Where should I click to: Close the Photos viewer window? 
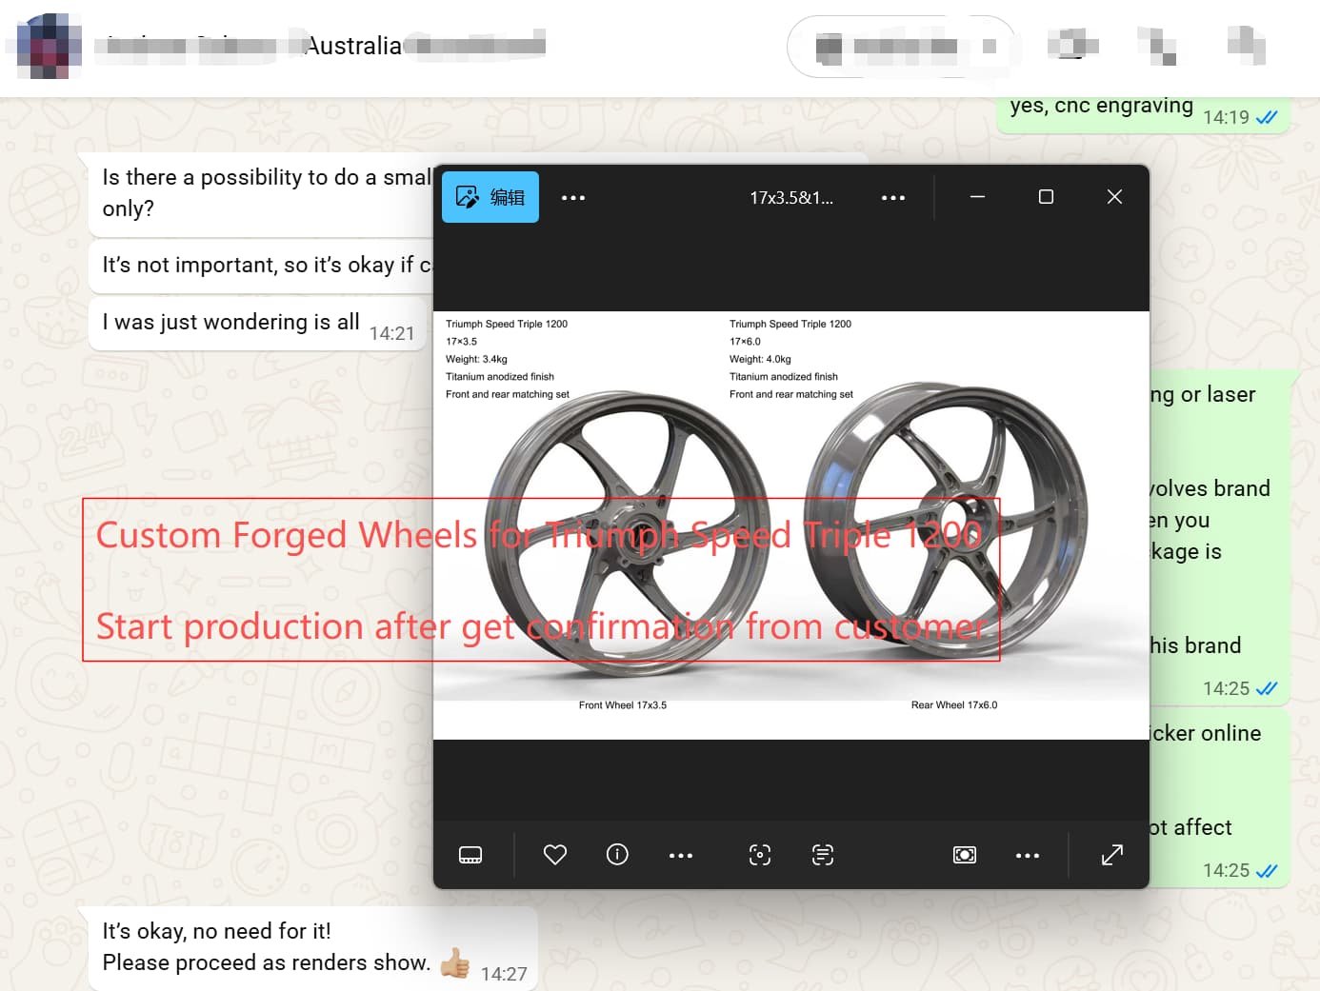(1115, 197)
